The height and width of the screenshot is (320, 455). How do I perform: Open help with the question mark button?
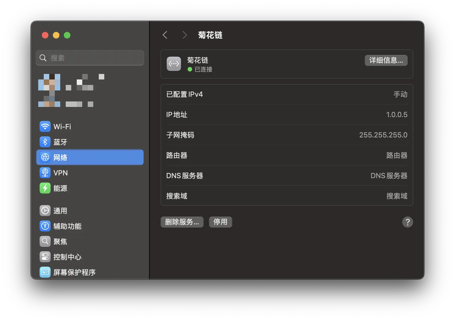[x=407, y=222]
